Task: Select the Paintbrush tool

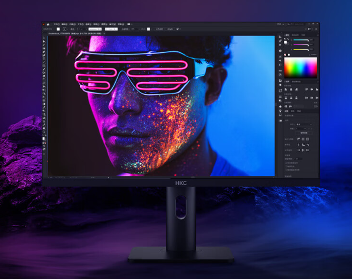Action: 44,69
